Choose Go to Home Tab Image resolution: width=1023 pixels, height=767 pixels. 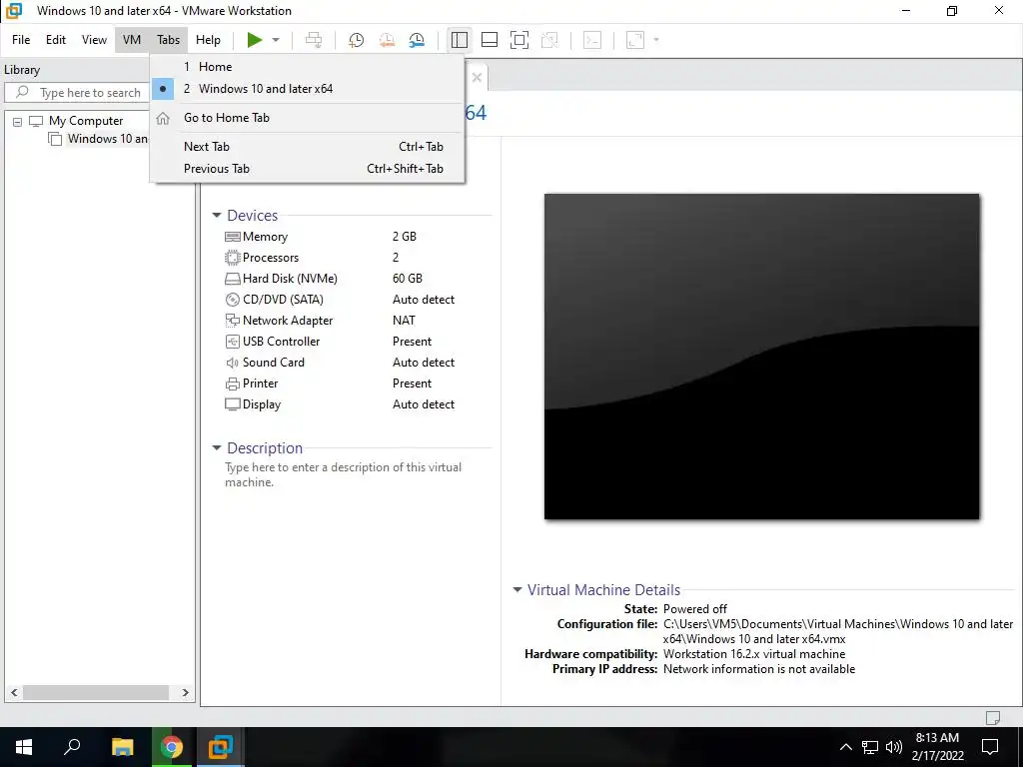tap(308, 118)
